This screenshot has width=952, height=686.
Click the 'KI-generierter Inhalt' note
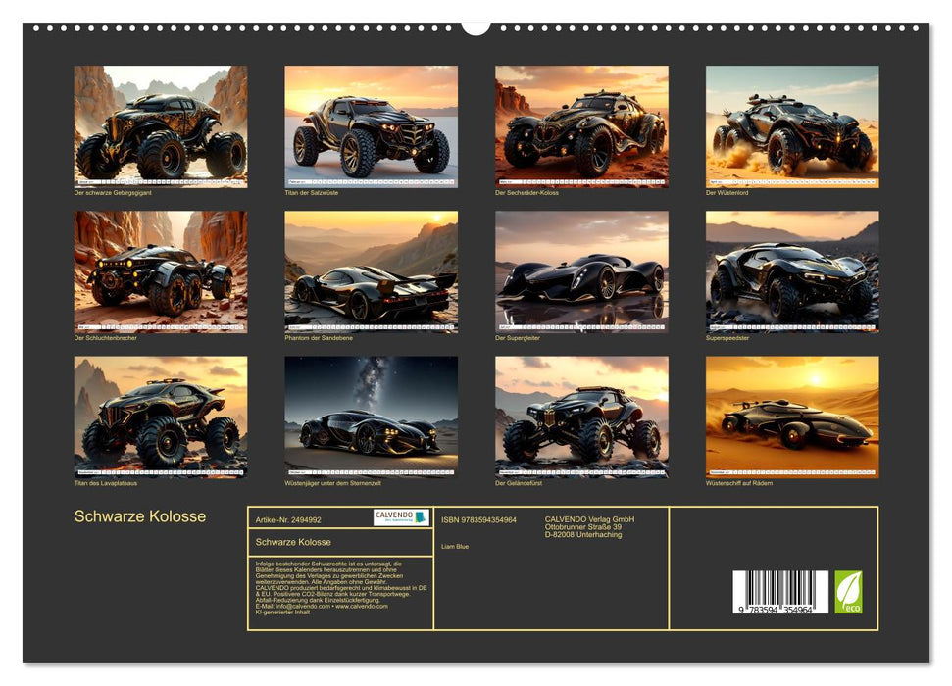point(283,612)
